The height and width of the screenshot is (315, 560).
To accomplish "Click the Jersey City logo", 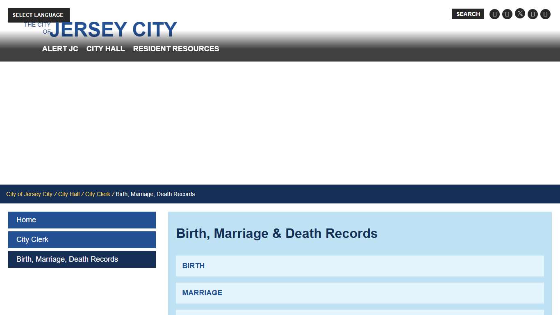I will coord(101,29).
